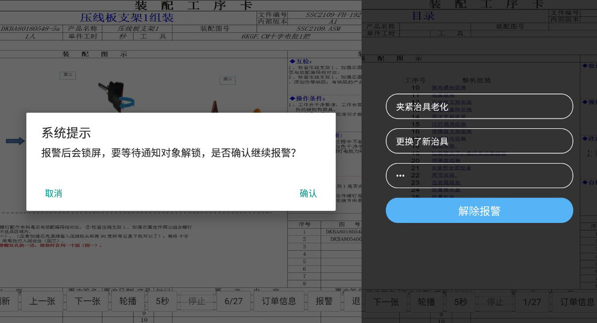Click the 图三 label in assembly diagram
597x323 pixels.
(228, 80)
